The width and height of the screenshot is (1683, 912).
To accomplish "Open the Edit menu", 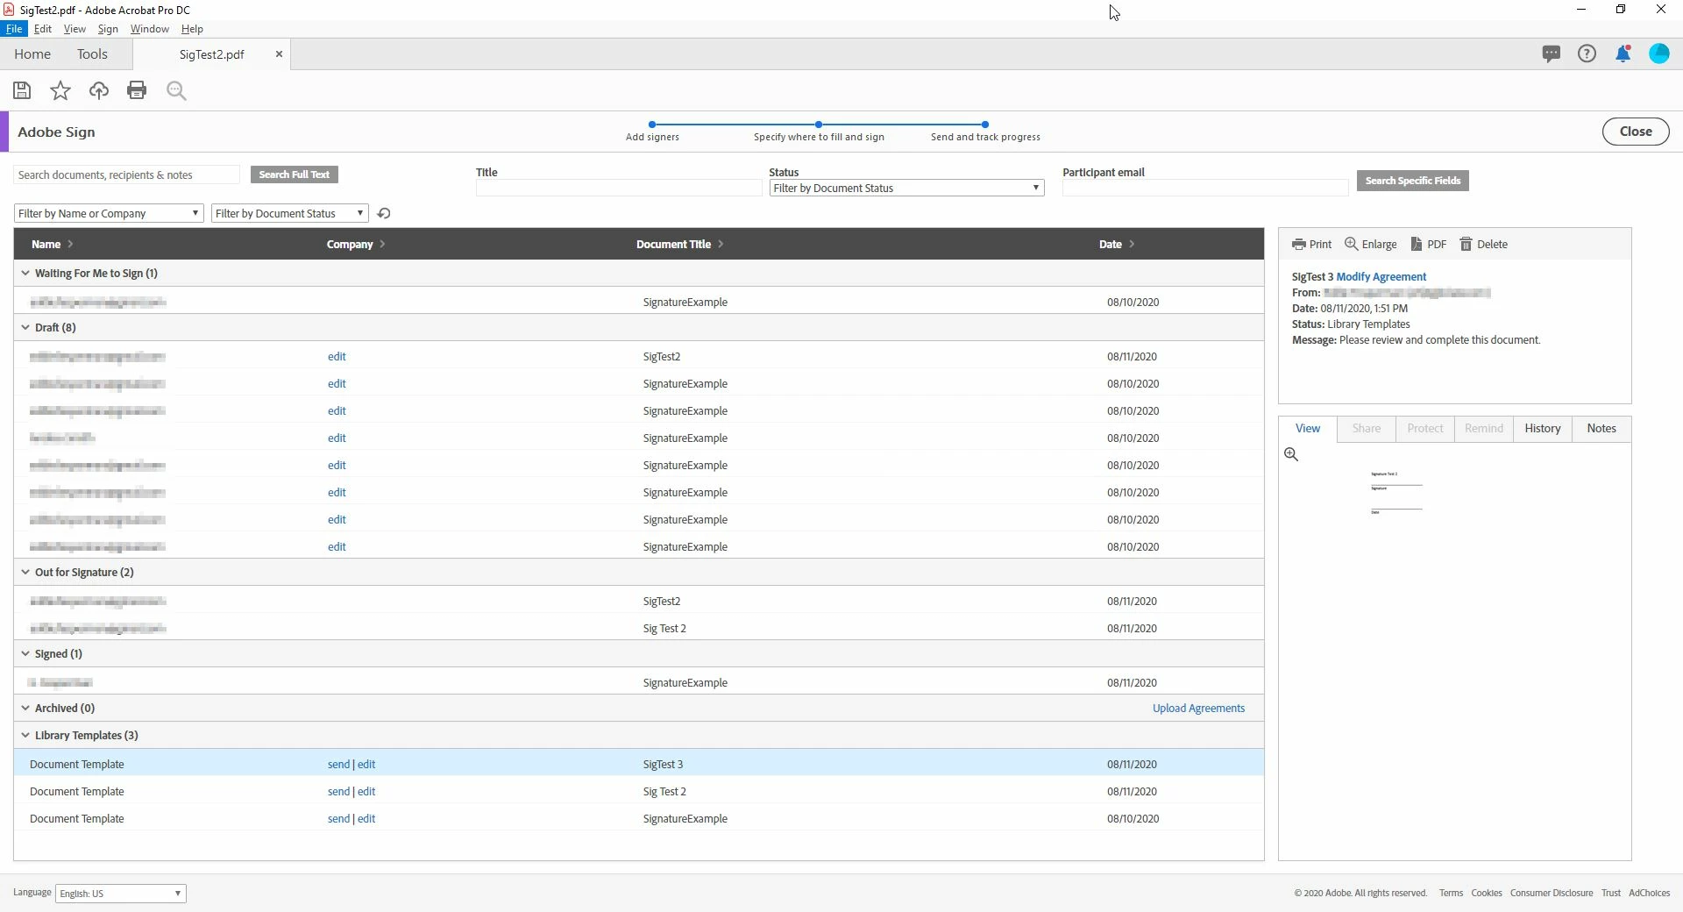I will click(x=42, y=29).
